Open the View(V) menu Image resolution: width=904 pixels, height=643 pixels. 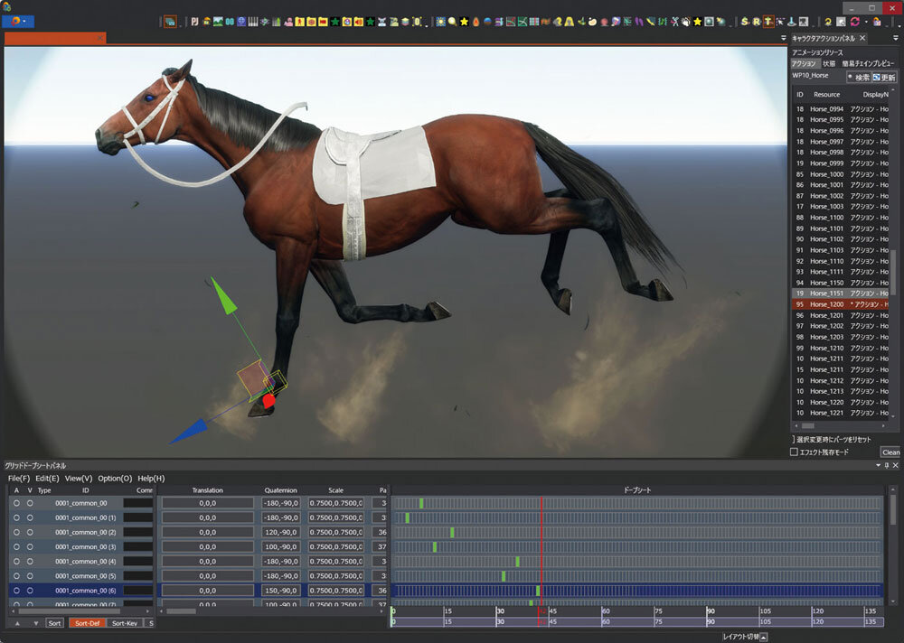(79, 479)
